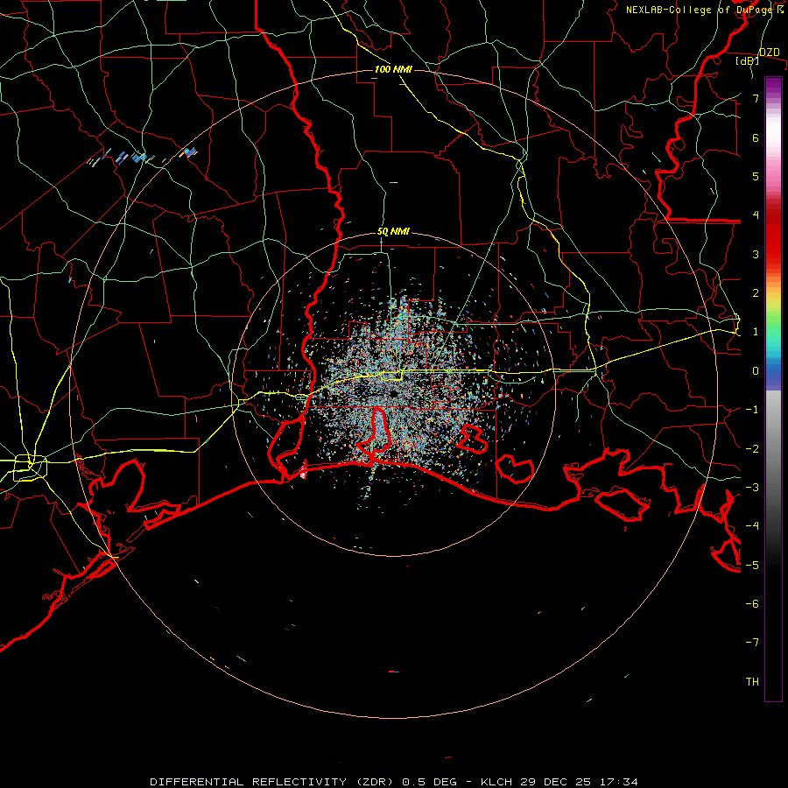Click the 3 tick on the color scale
The width and height of the screenshot is (788, 788).
756,254
